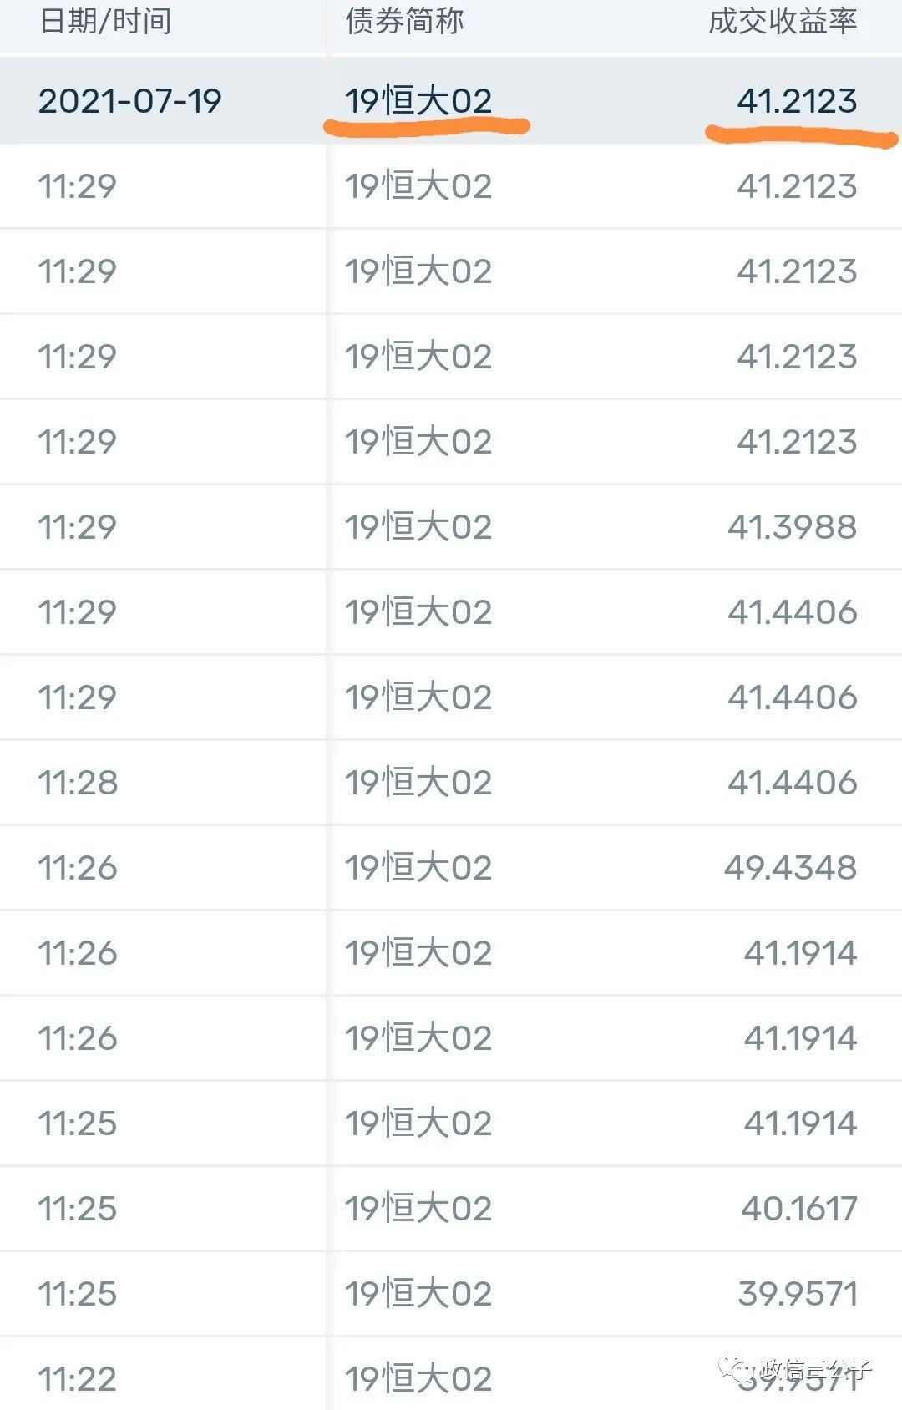Image resolution: width=902 pixels, height=1410 pixels.
Task: Select the 49.4348 yield entry
Action: pos(790,868)
